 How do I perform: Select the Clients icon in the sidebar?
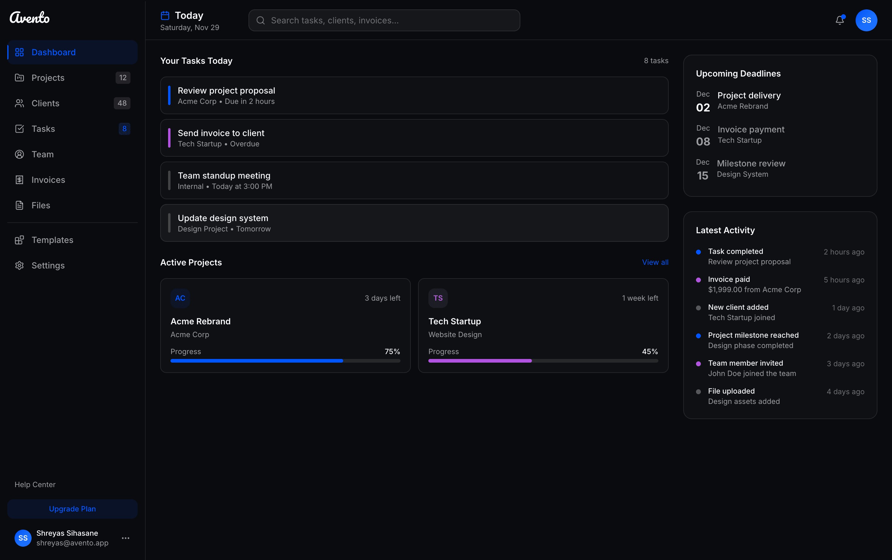pyautogui.click(x=20, y=103)
